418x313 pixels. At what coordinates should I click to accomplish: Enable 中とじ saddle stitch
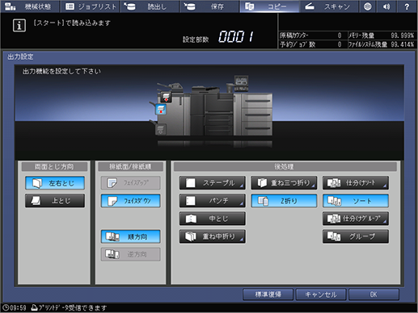(213, 219)
